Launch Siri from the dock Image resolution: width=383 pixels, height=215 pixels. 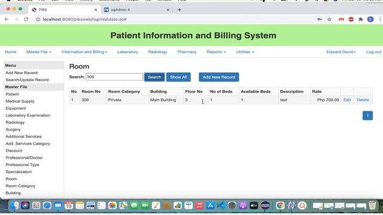25,205
